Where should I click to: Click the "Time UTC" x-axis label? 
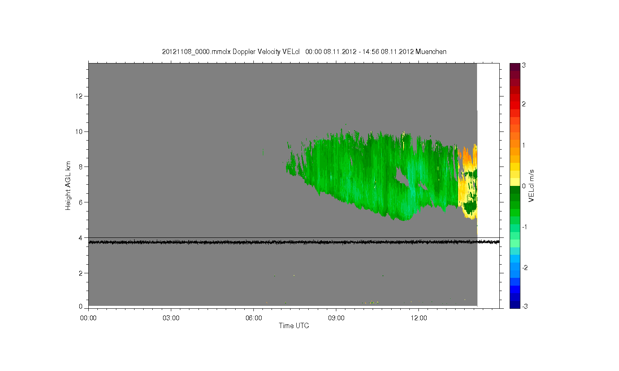[x=293, y=326]
